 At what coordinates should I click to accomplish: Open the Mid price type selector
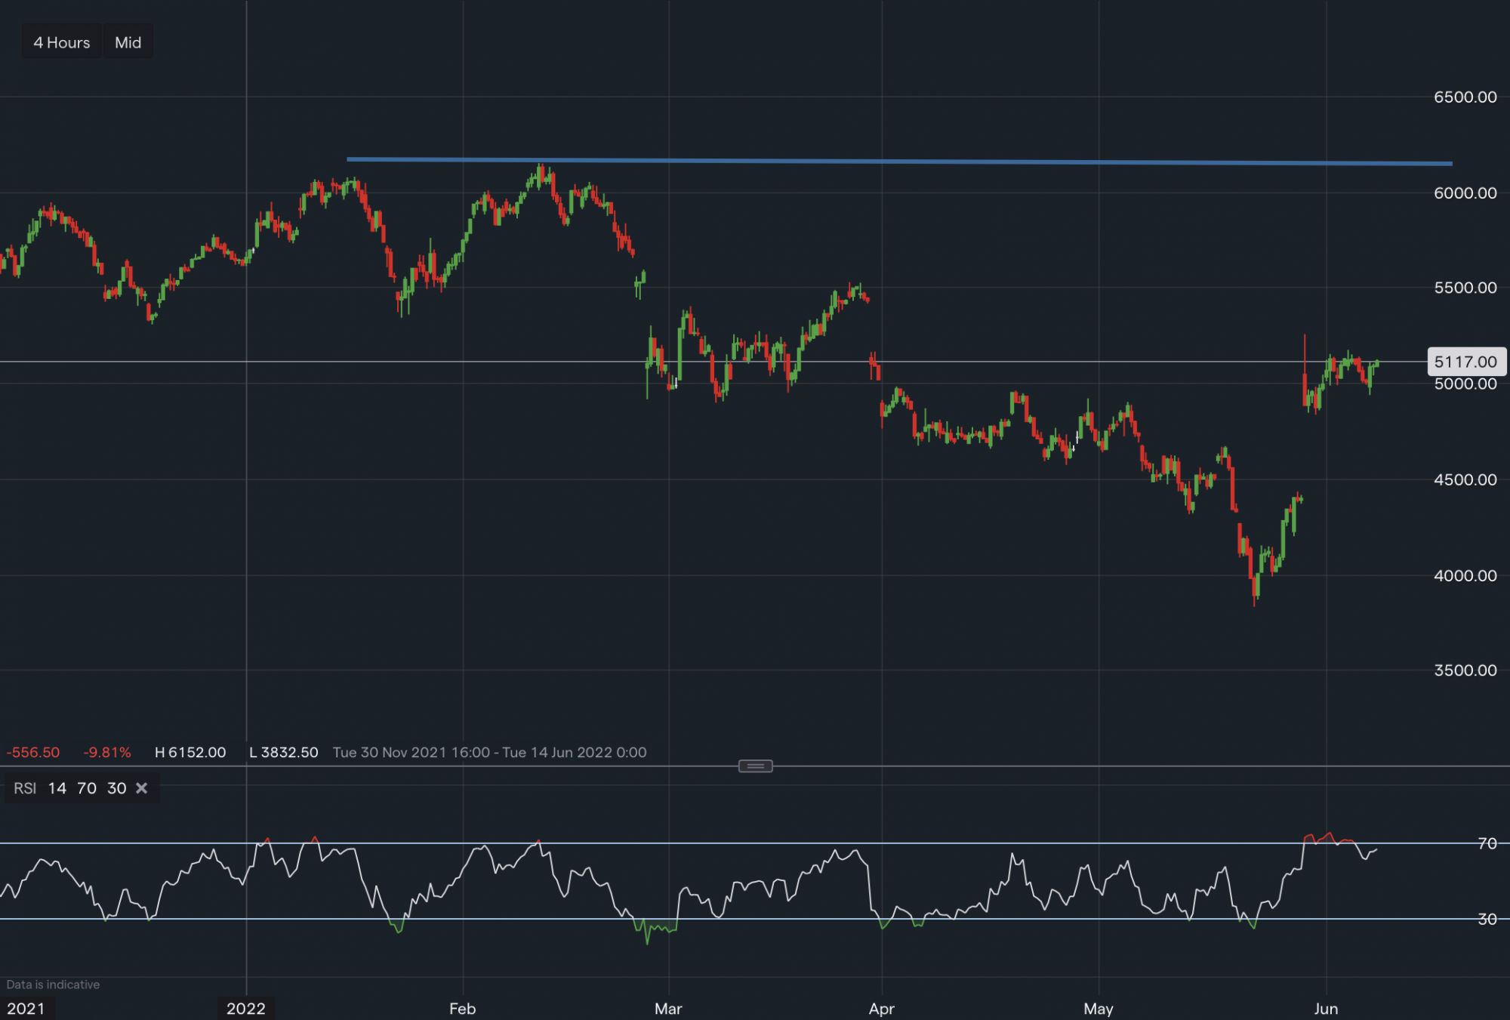click(x=128, y=42)
